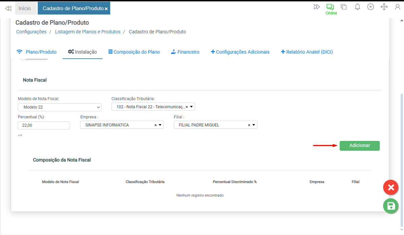The width and height of the screenshot is (404, 235).
Task: Switch to the Financeiro tab
Action: [x=185, y=52]
